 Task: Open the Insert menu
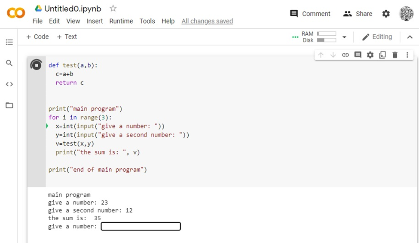click(x=95, y=21)
